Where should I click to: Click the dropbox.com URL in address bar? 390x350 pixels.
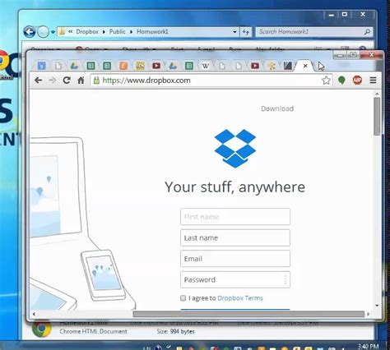pyautogui.click(x=146, y=81)
